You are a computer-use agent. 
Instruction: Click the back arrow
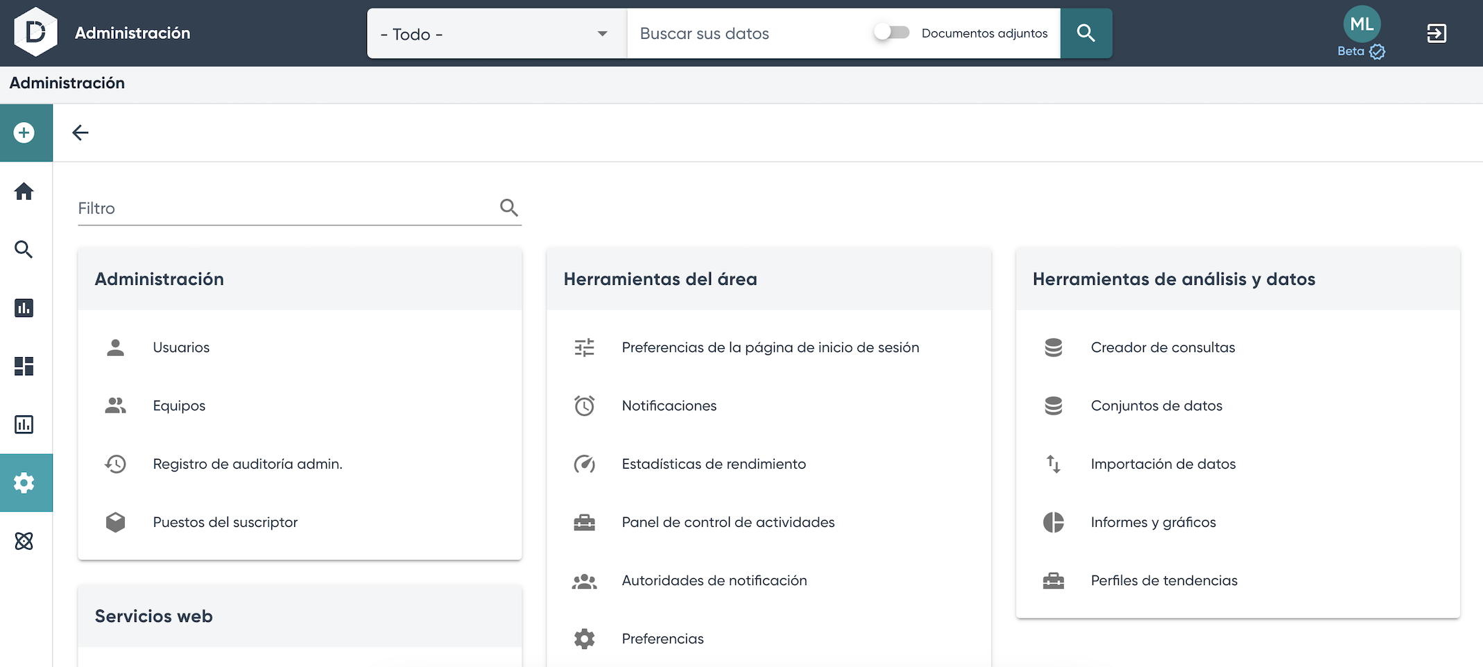point(80,132)
